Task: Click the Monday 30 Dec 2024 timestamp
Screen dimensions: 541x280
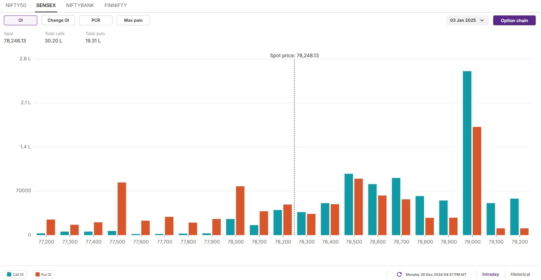Action: pyautogui.click(x=436, y=274)
